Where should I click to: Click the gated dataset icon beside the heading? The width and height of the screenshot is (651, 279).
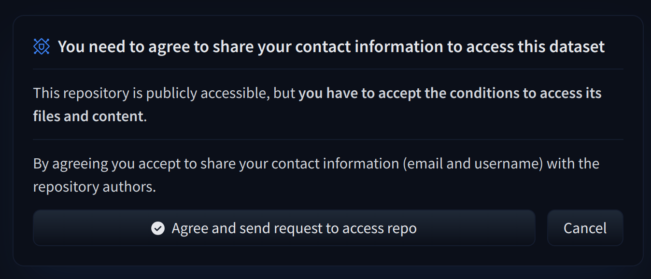pos(42,46)
